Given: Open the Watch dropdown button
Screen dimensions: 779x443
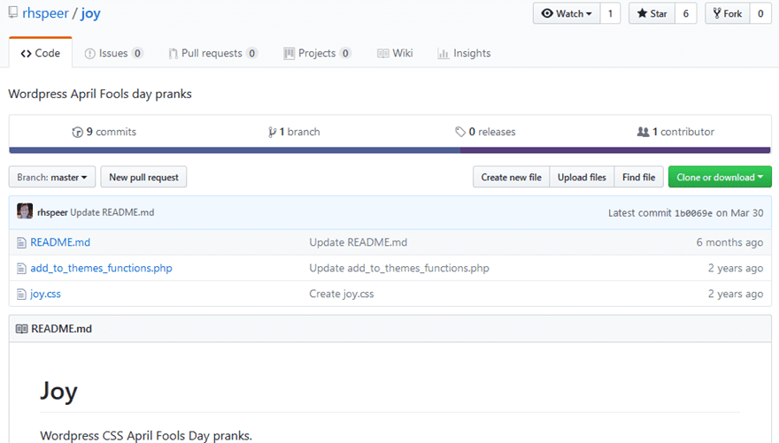Looking at the screenshot, I should point(567,13).
